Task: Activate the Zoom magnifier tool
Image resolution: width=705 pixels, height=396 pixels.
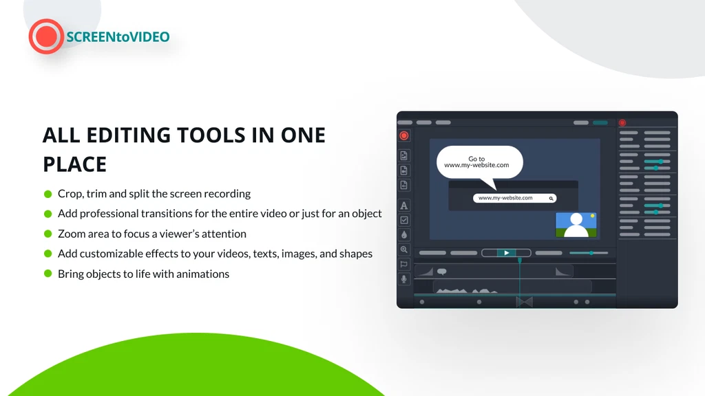Action: [x=403, y=249]
